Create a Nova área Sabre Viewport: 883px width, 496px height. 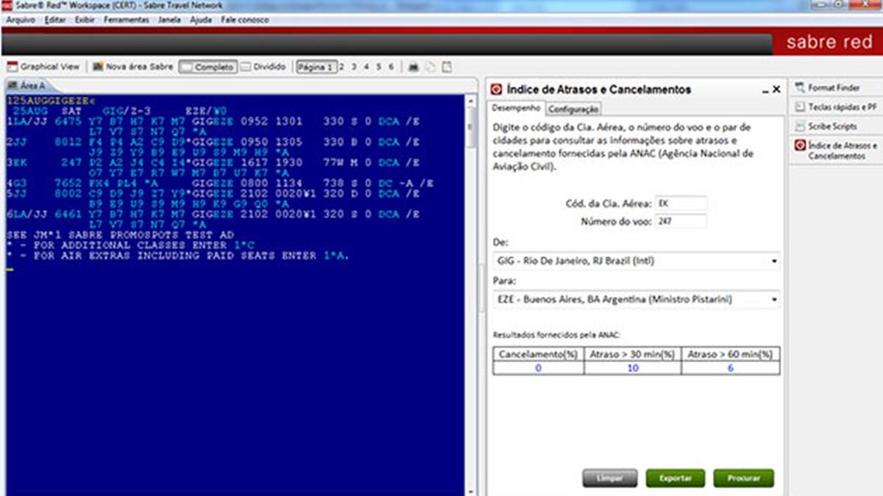point(133,67)
